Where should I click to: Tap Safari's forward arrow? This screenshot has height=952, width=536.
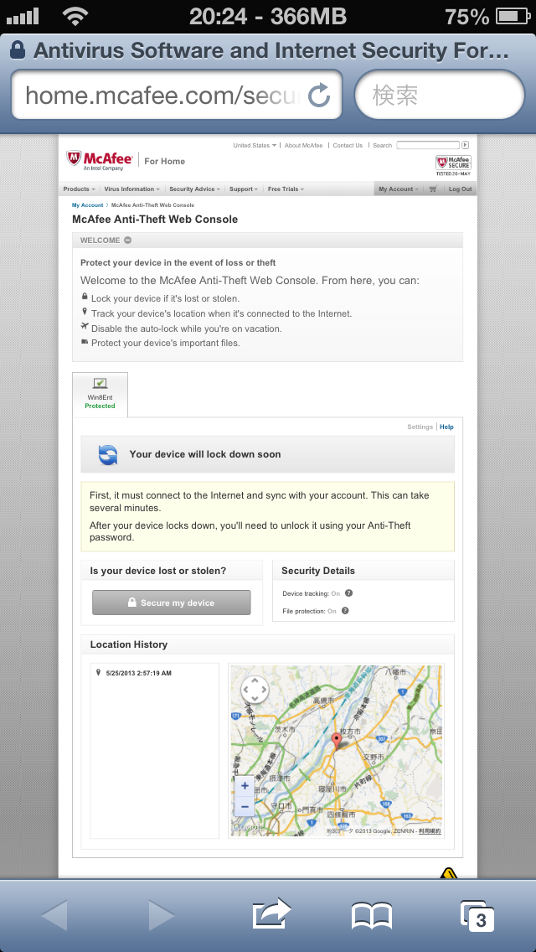point(162,915)
